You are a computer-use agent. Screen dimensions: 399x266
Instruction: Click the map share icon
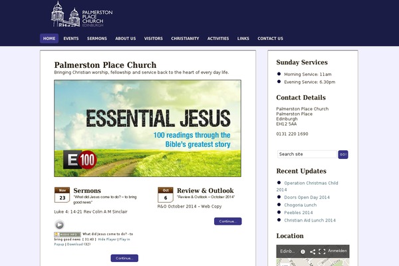(x=313, y=251)
